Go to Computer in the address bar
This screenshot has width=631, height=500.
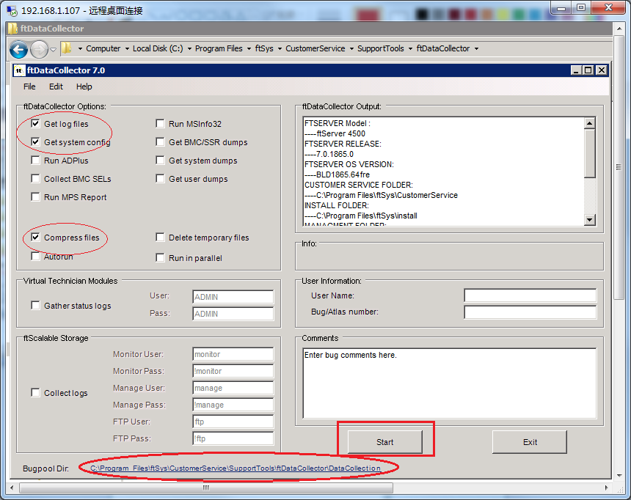tap(103, 48)
